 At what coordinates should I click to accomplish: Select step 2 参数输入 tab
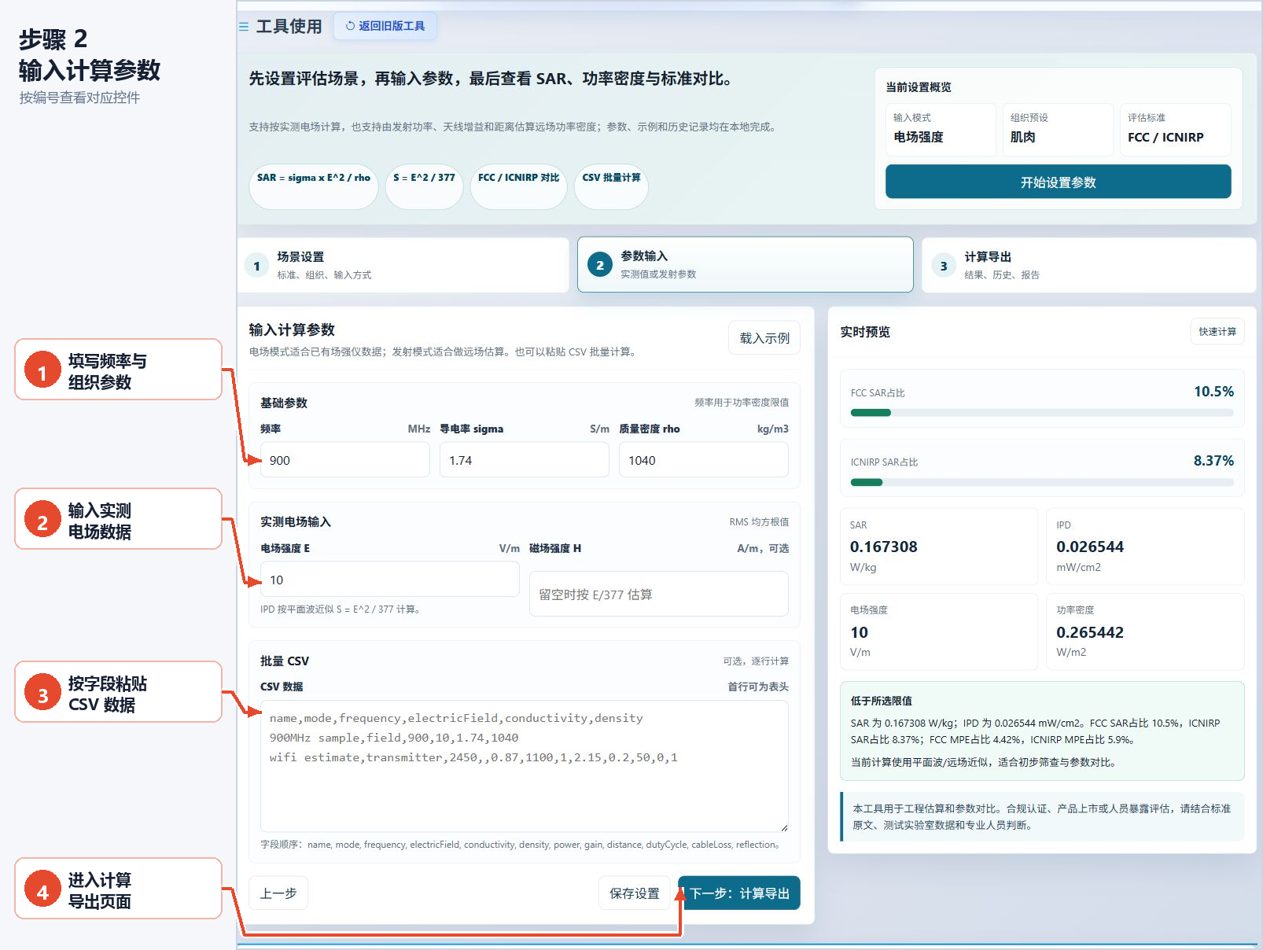745,264
